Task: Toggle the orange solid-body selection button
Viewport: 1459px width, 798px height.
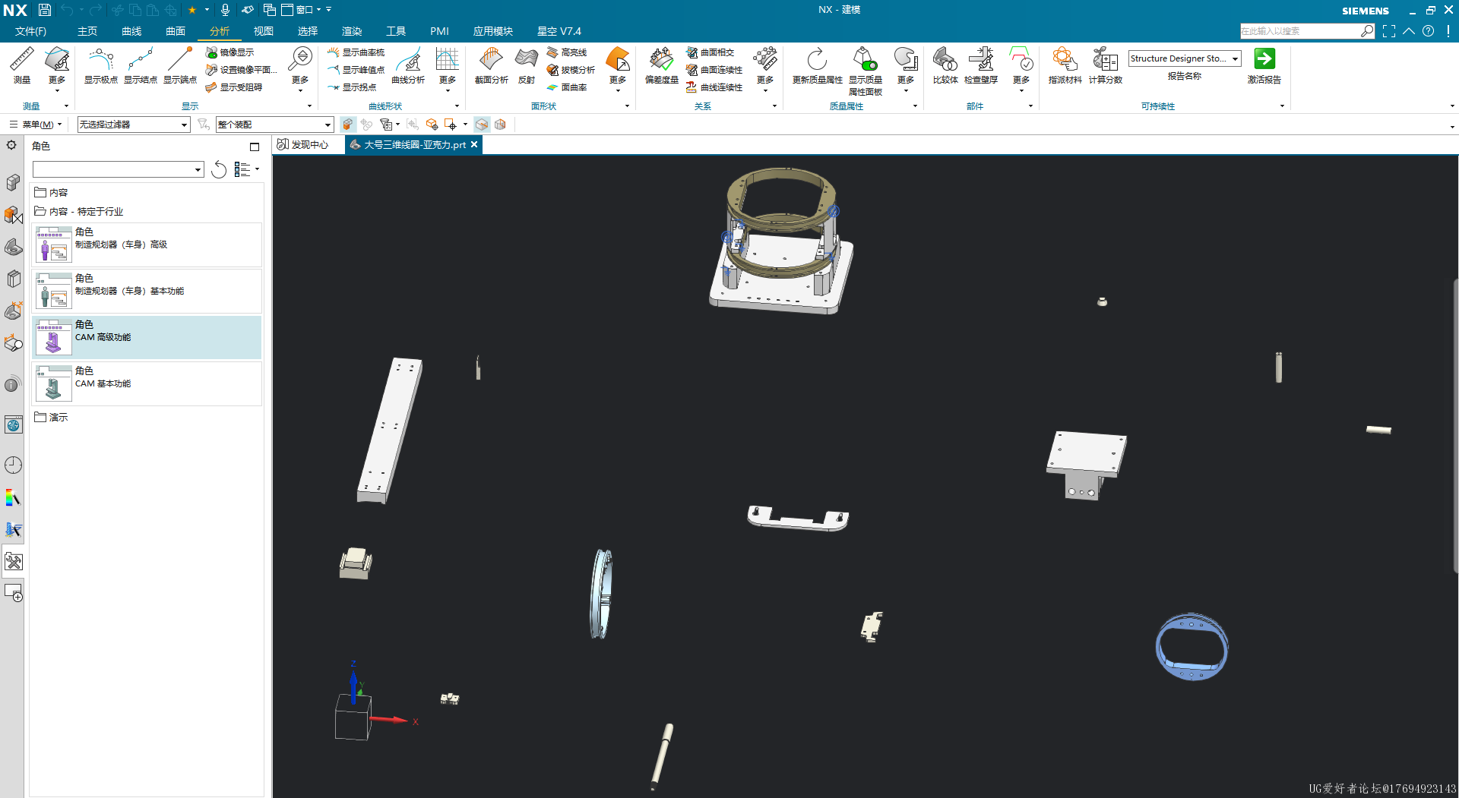Action: click(348, 125)
